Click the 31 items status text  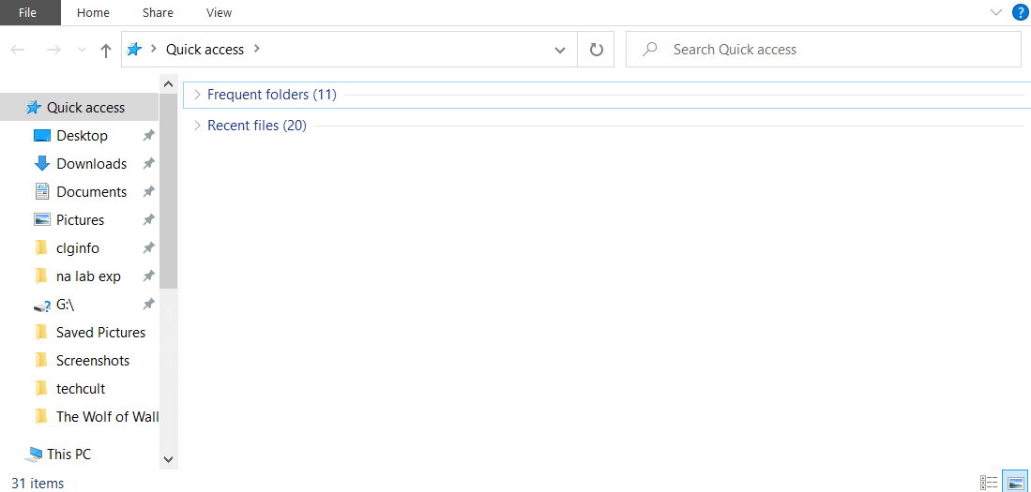38,484
